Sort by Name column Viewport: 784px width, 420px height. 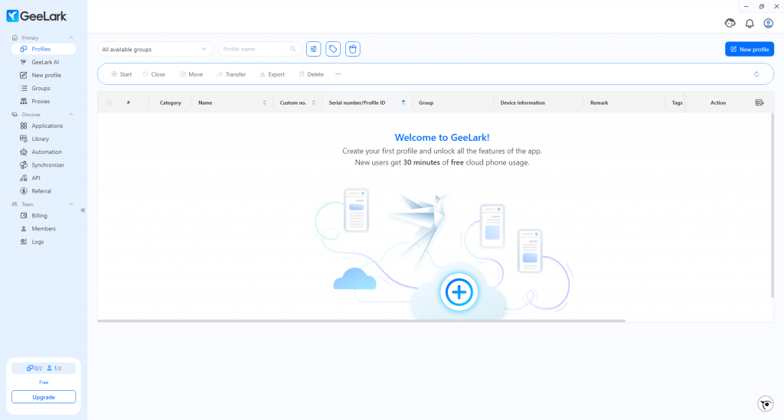tap(264, 103)
